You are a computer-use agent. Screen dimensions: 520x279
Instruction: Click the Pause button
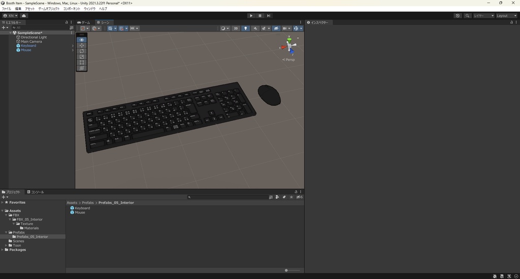260,16
